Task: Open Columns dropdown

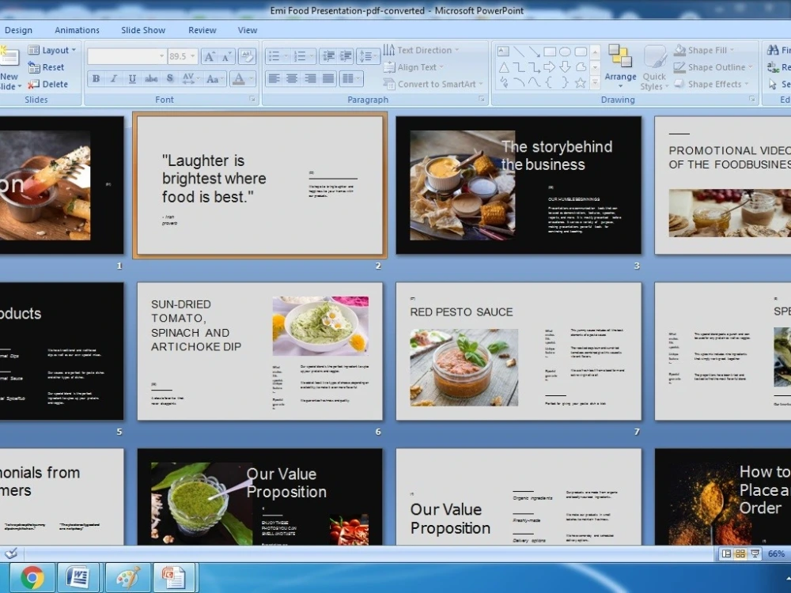Action: click(x=351, y=78)
